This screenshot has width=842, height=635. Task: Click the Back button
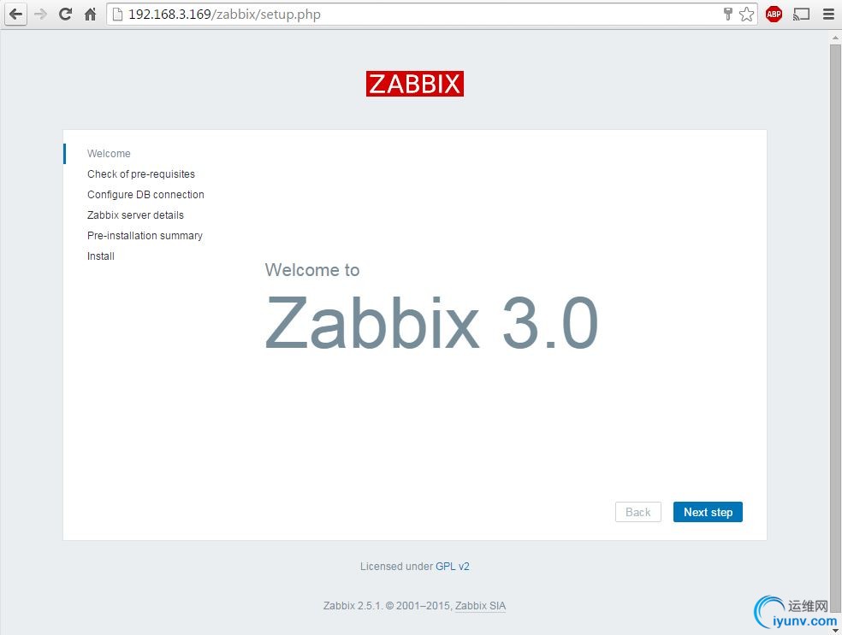click(x=638, y=512)
